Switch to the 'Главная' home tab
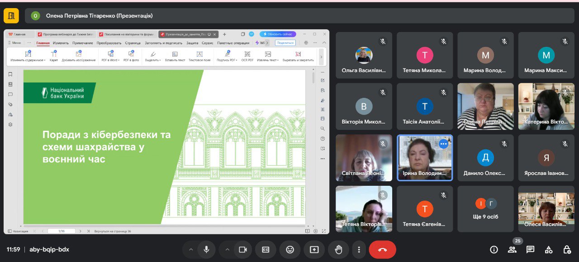This screenshot has height=262, width=579. point(20,34)
